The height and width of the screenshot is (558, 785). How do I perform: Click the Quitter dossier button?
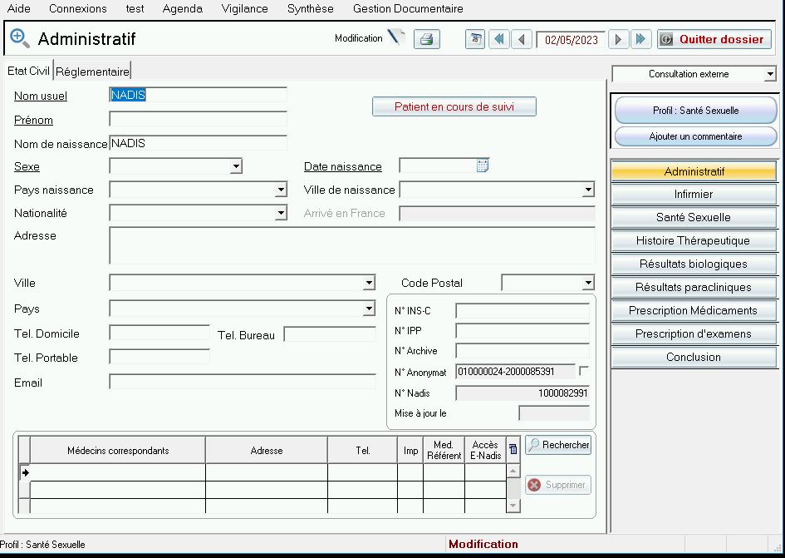pos(714,39)
